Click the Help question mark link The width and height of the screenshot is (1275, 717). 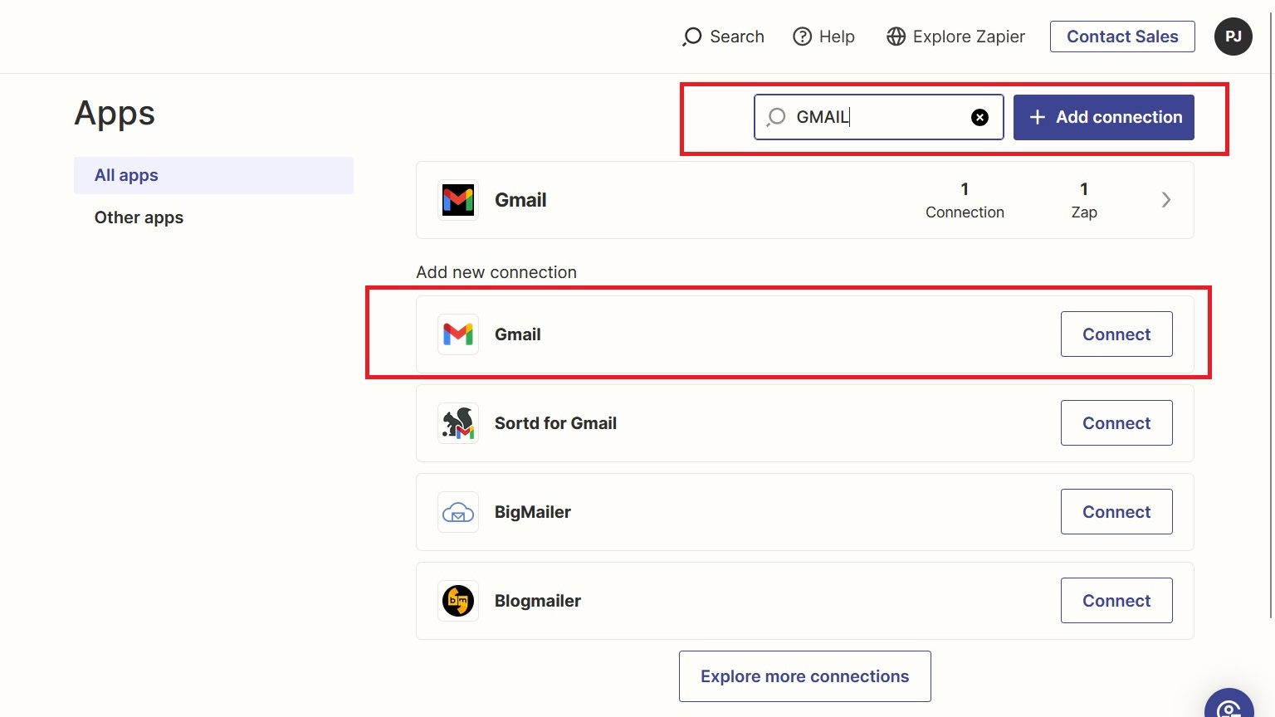point(823,37)
